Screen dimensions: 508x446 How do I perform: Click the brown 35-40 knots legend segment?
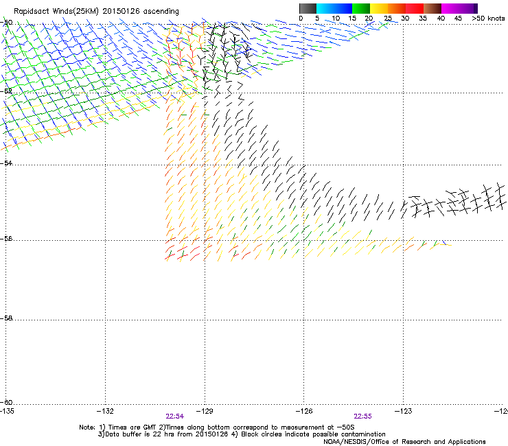click(x=432, y=8)
